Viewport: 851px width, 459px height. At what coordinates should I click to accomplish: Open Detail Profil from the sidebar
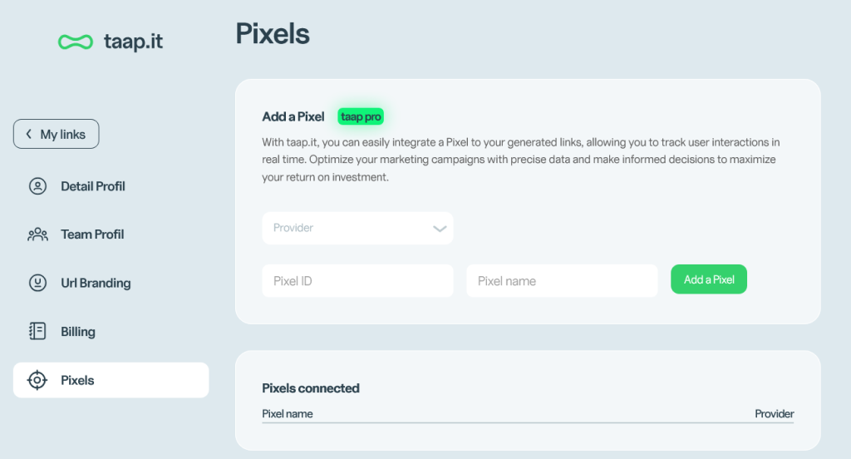(x=93, y=186)
